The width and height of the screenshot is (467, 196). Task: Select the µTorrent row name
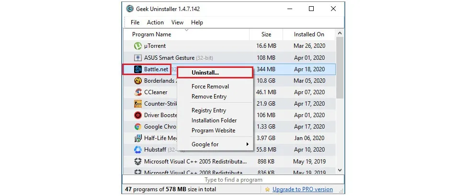coord(155,46)
